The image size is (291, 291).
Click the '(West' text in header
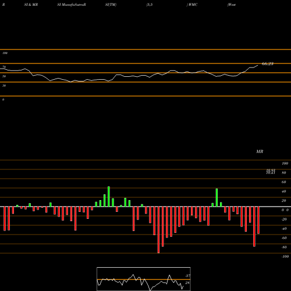click(x=232, y=5)
